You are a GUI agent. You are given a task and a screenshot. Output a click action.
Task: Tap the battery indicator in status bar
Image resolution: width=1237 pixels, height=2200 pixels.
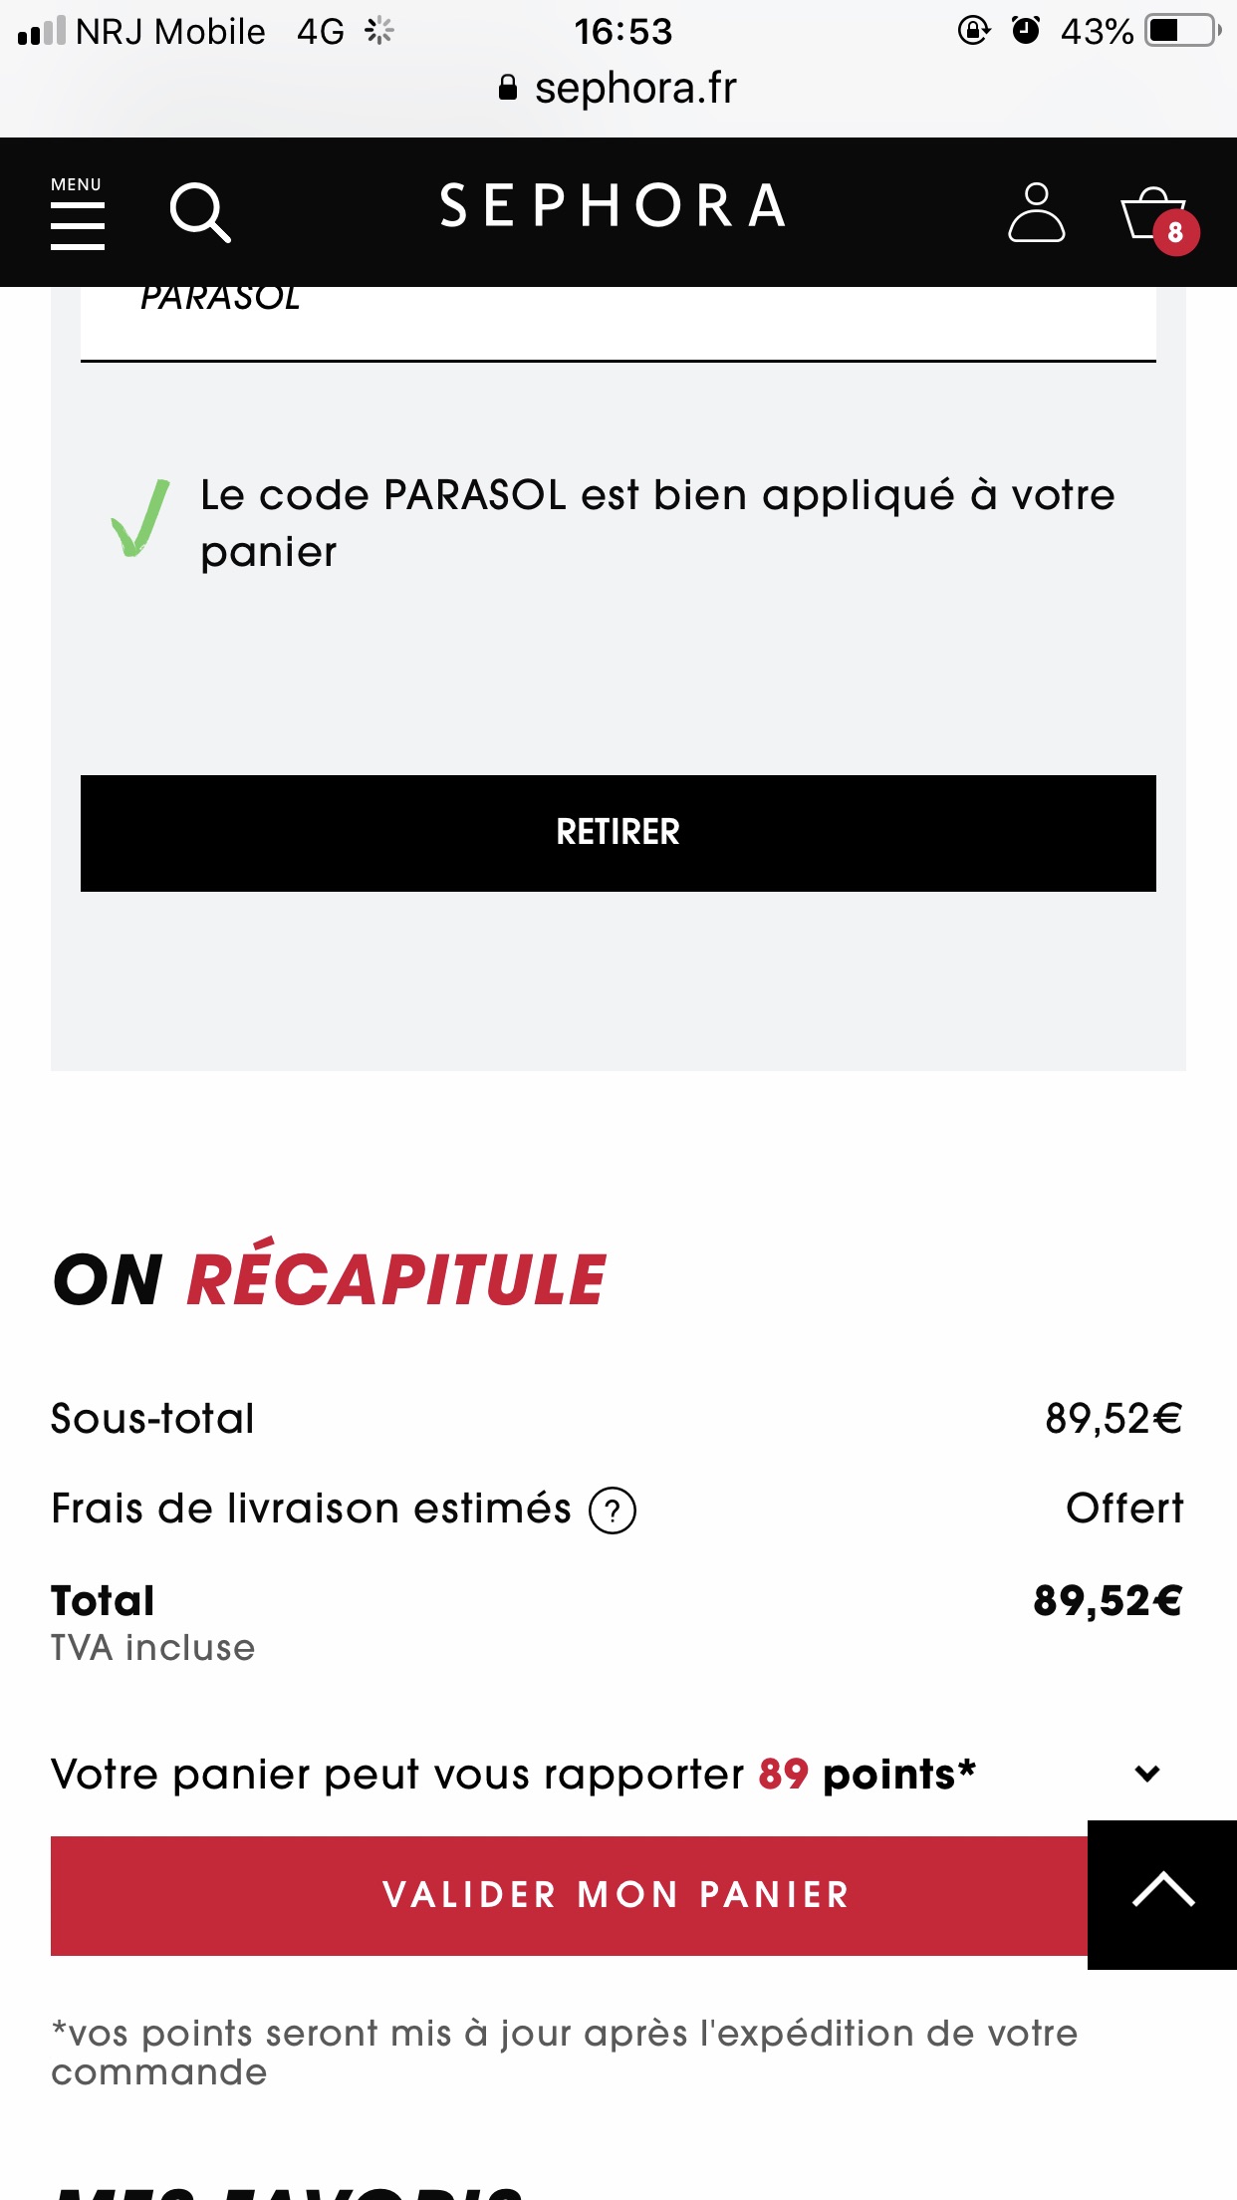tap(1183, 31)
